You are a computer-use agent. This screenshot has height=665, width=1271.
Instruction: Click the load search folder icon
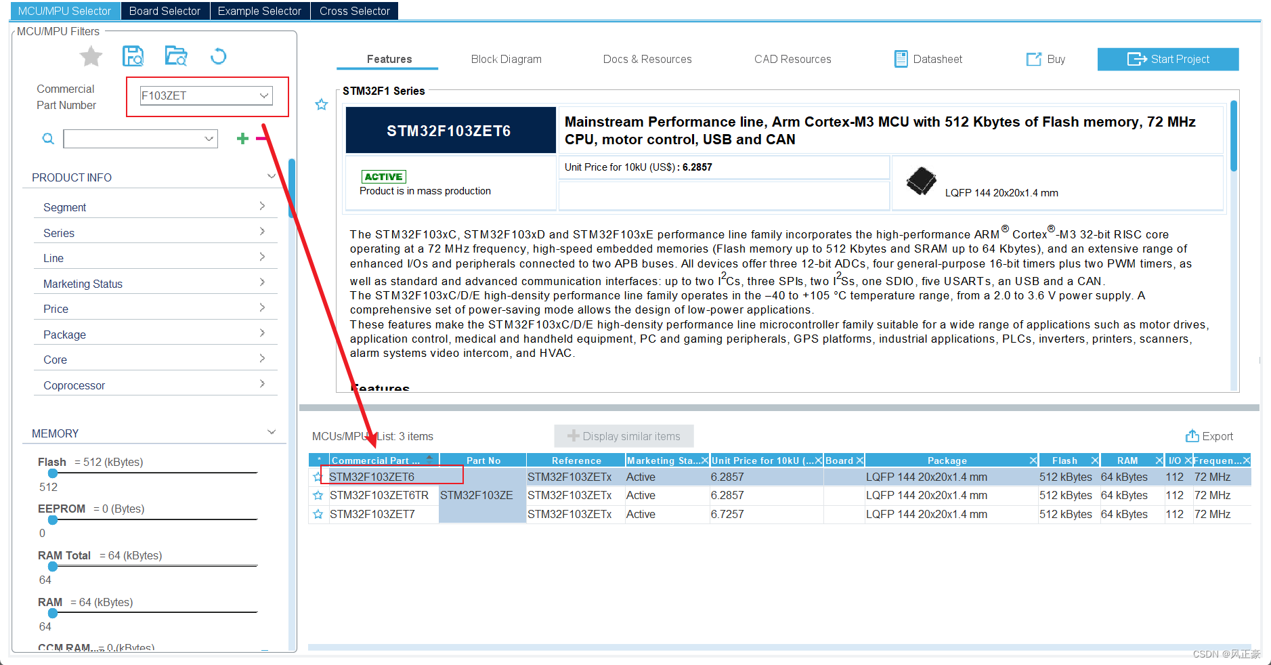(x=176, y=56)
